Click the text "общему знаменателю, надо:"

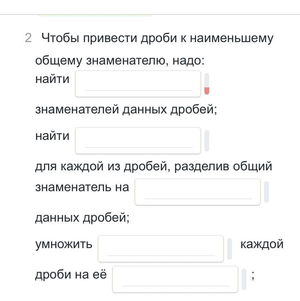tap(120, 61)
